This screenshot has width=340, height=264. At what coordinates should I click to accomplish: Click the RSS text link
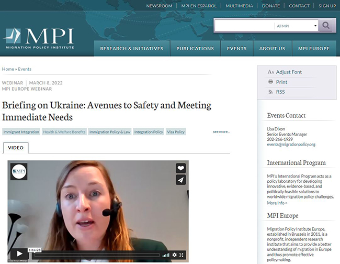(280, 92)
